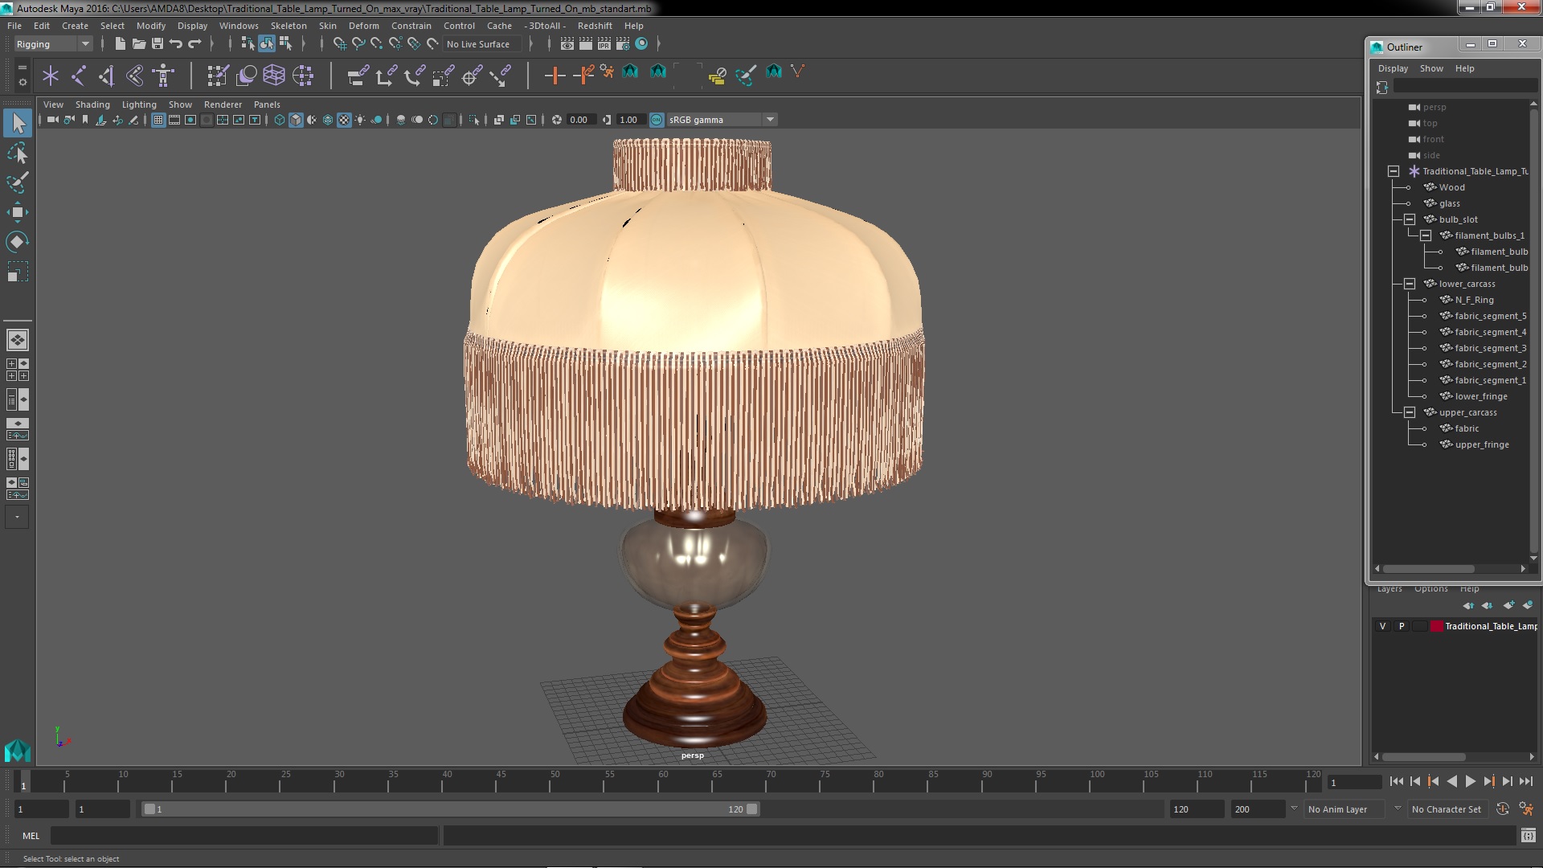Open the viewport Shading menu
This screenshot has width=1543, height=868.
tap(92, 104)
